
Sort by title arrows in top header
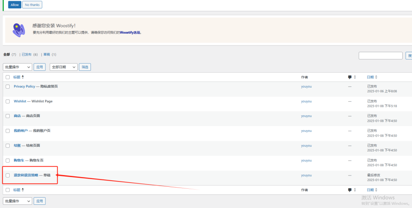[23, 77]
